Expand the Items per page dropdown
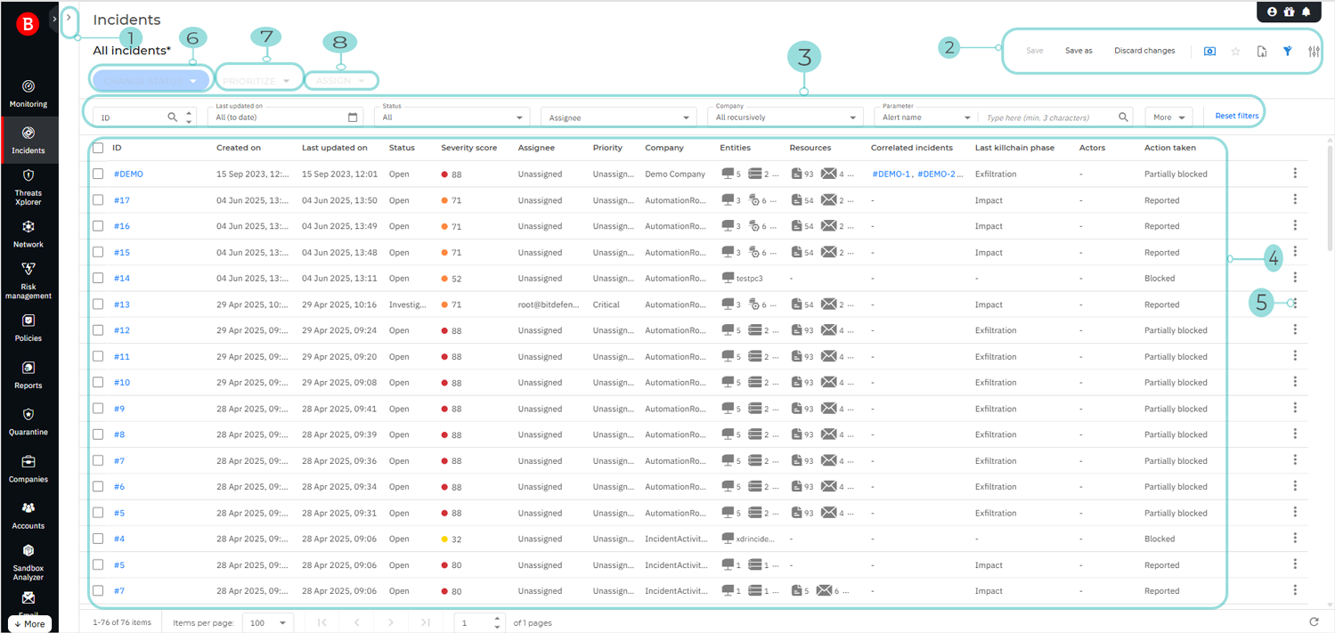1335x633 pixels. click(268, 622)
